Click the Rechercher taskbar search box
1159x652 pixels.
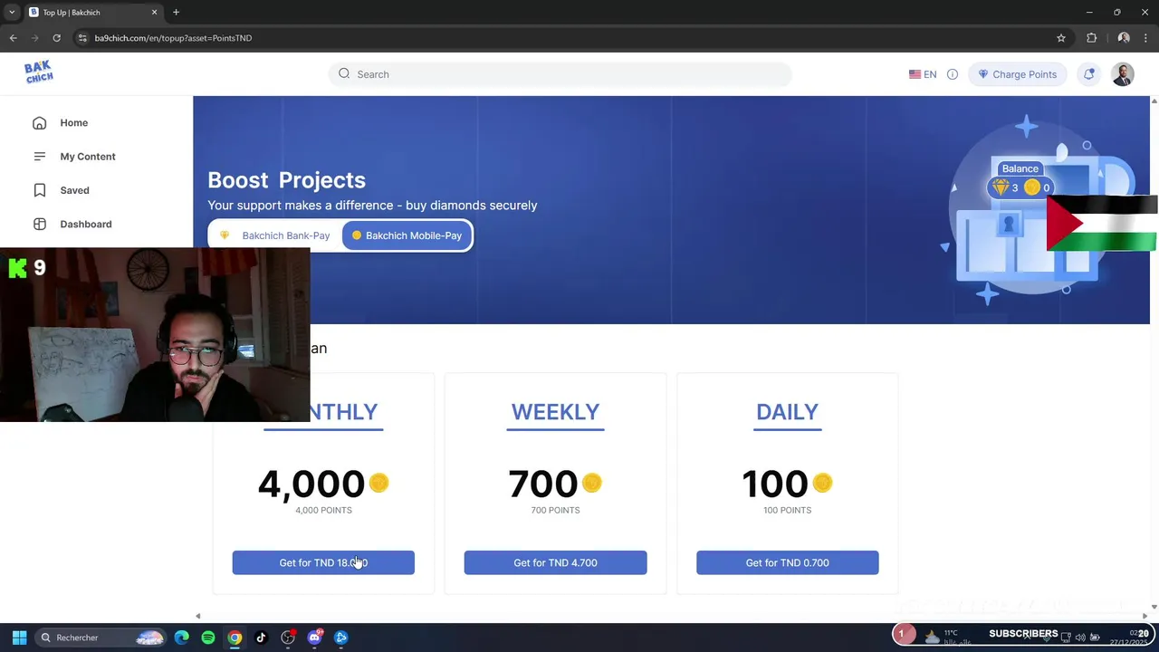point(101,638)
